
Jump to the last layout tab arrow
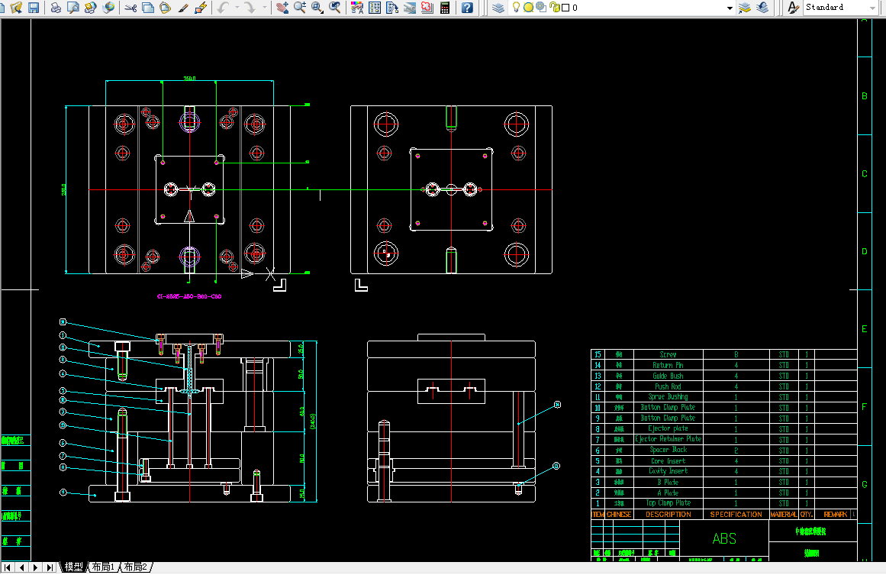click(x=50, y=567)
